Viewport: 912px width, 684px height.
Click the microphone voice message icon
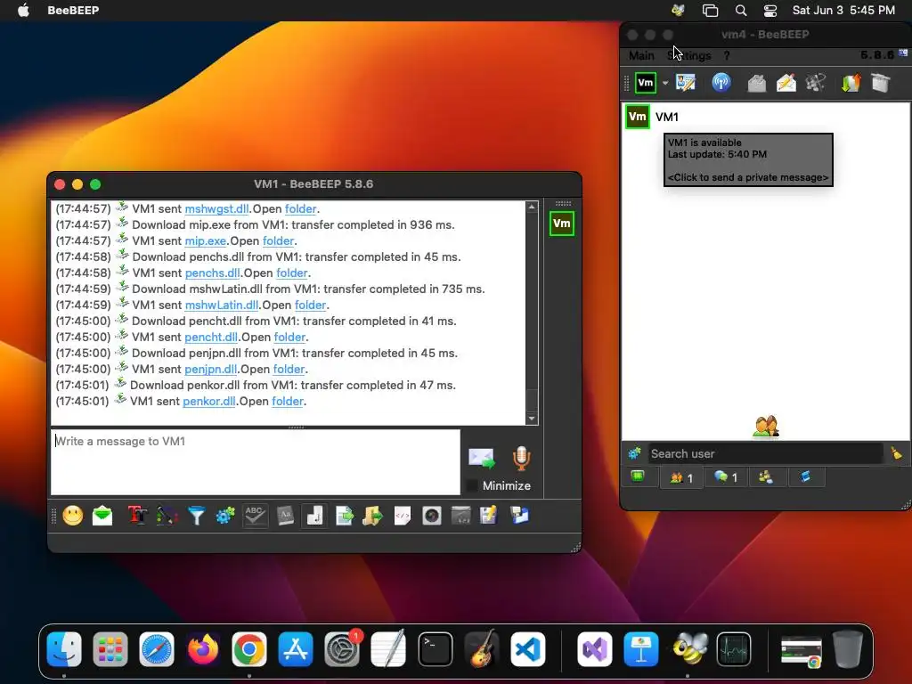tap(521, 459)
